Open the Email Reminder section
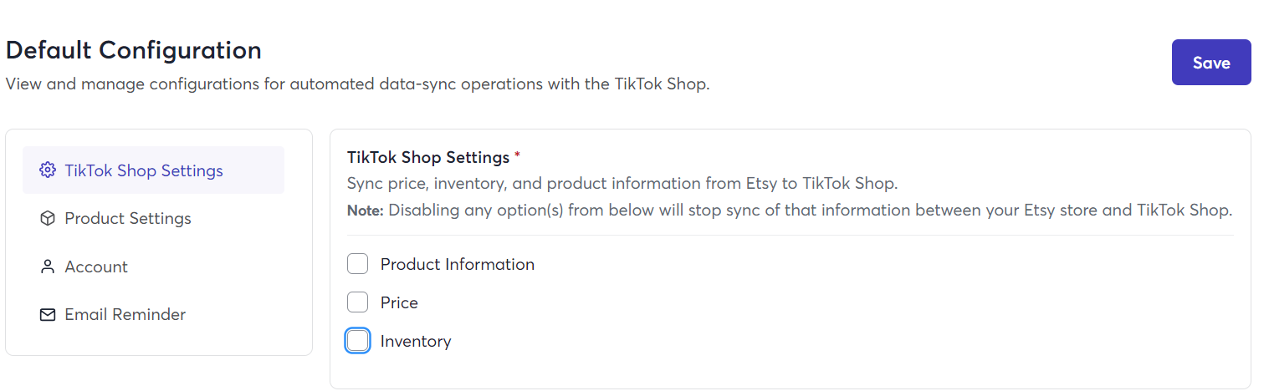1269x391 pixels. 153,315
